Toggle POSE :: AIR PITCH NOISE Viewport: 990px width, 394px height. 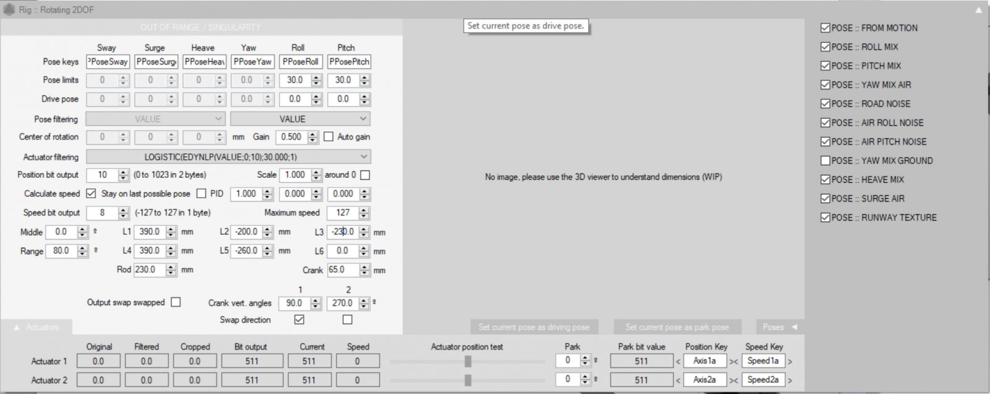click(825, 141)
